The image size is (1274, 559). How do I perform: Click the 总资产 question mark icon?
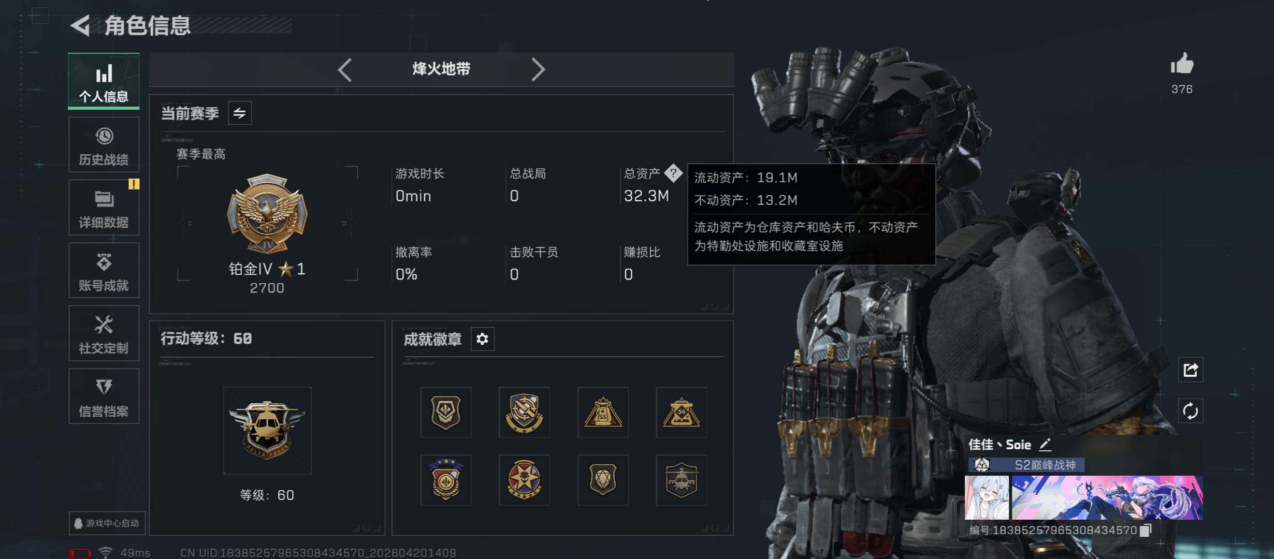point(673,173)
